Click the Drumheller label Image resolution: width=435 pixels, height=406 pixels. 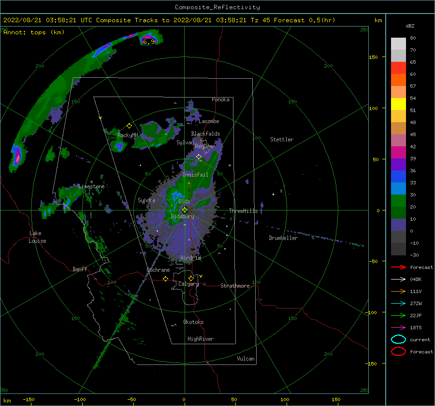point(283,238)
